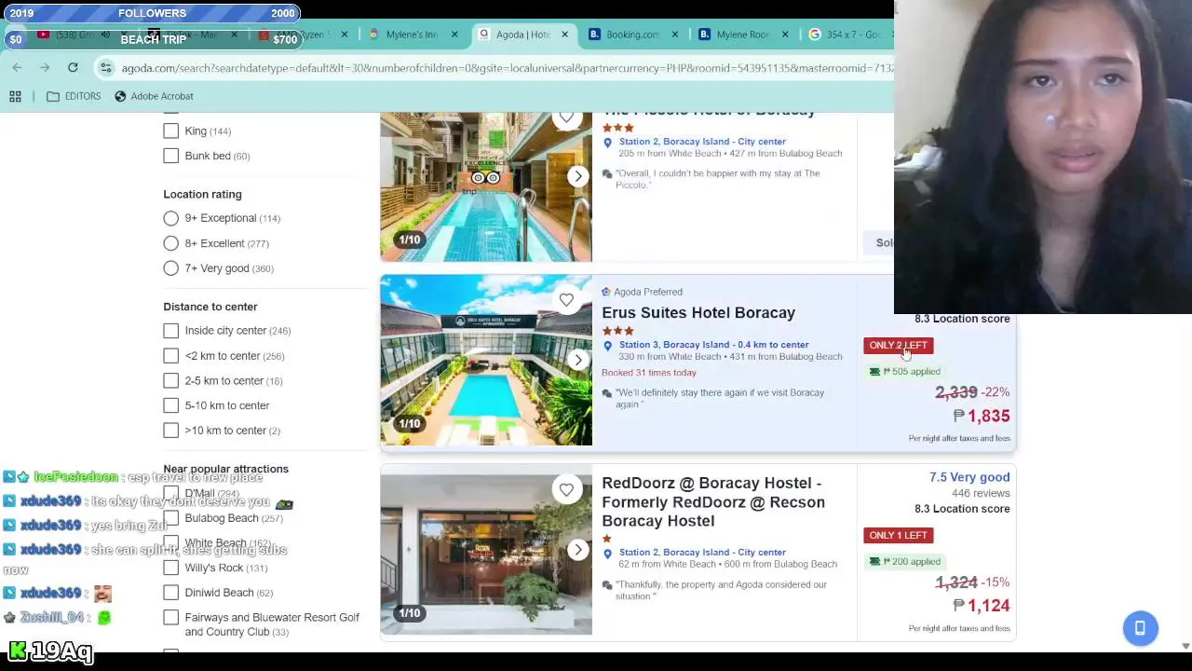
Task: Save RedDoorz @ Boracay Hostel with heart icon
Action: (x=566, y=490)
